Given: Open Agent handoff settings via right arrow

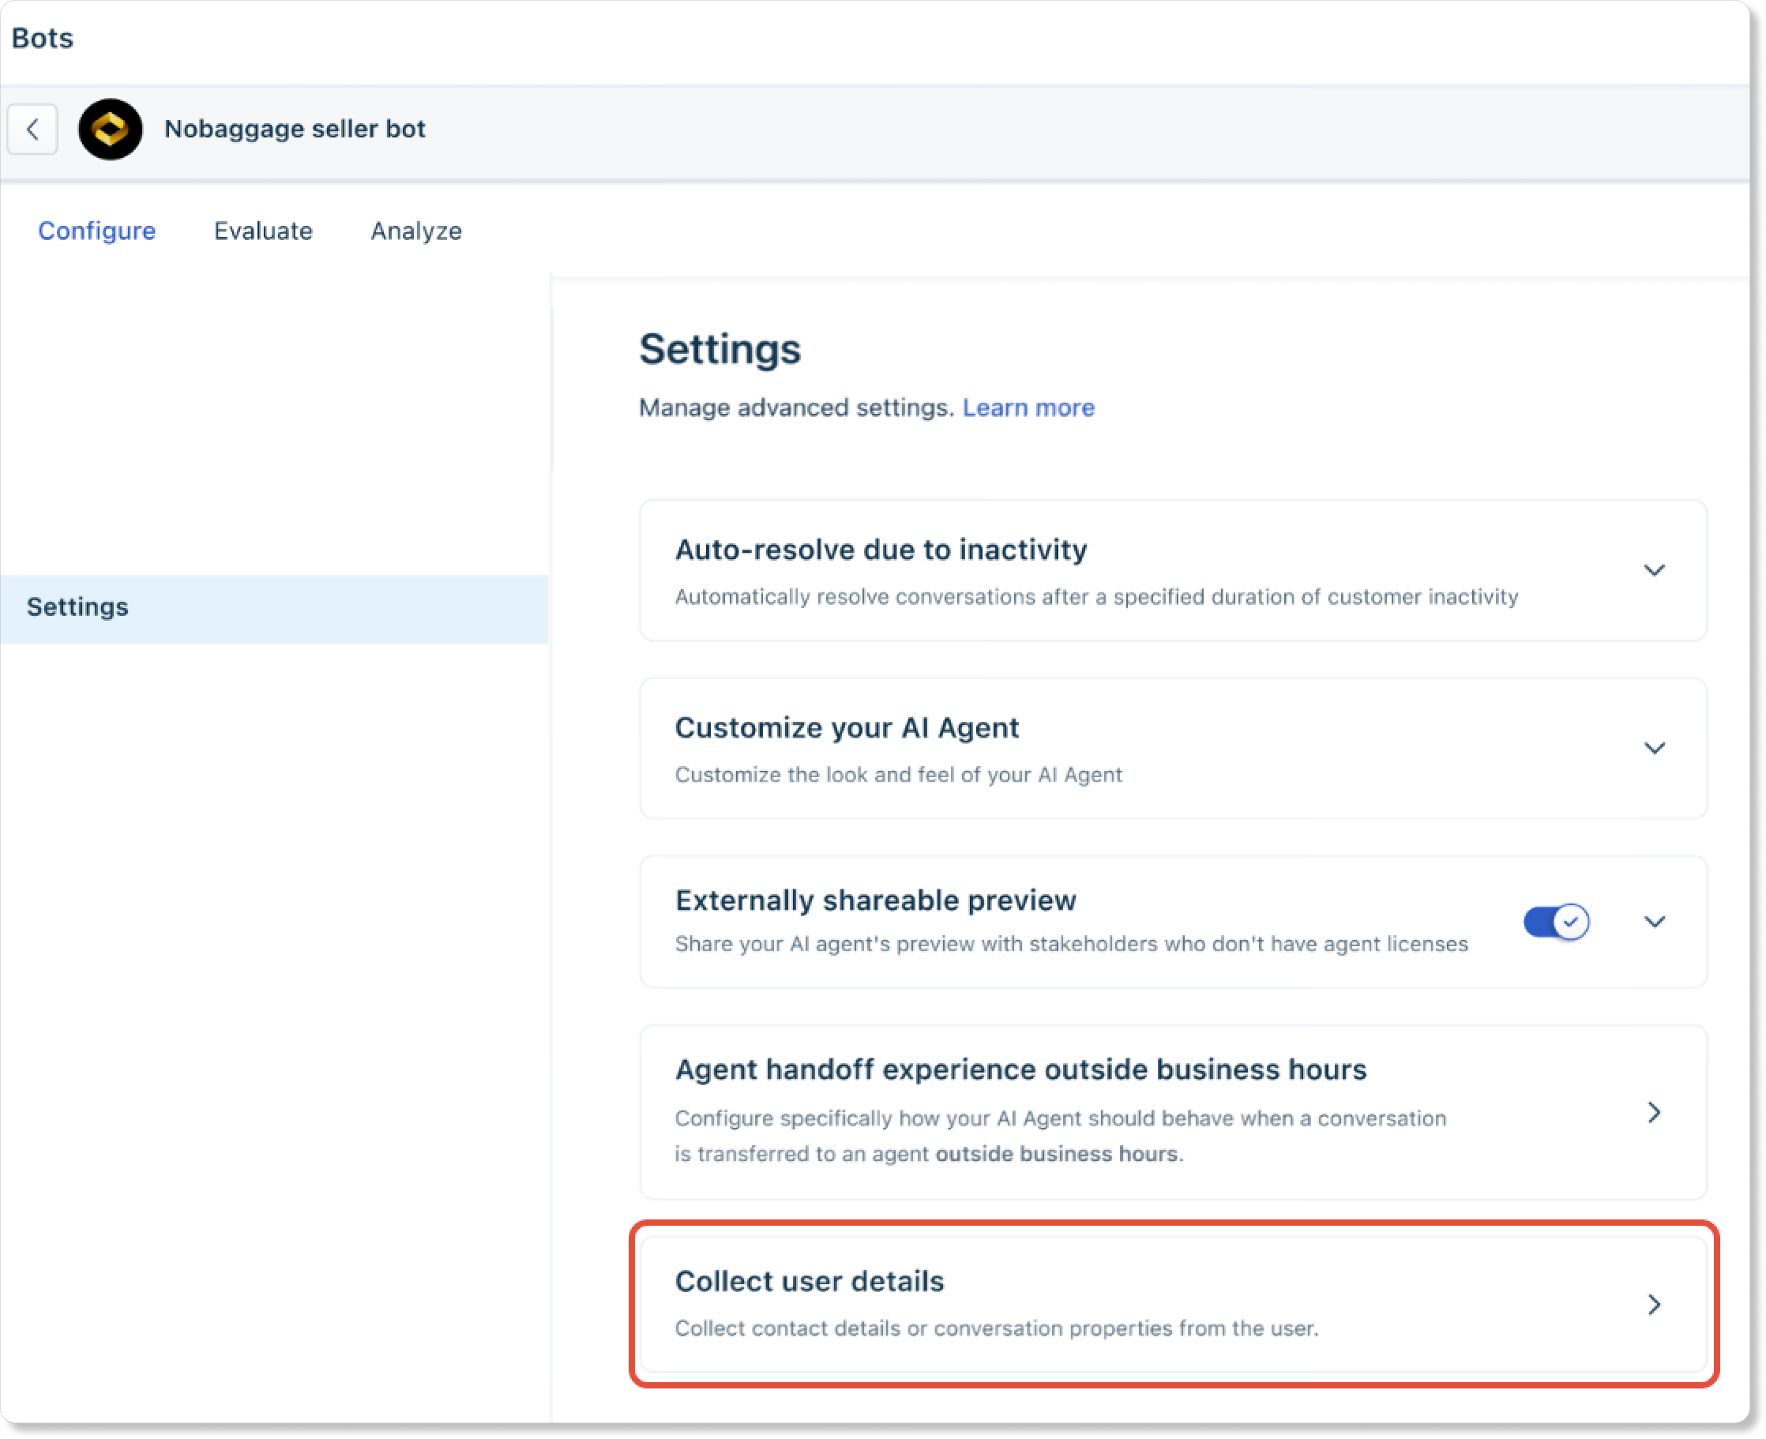Looking at the screenshot, I should pos(1653,1112).
